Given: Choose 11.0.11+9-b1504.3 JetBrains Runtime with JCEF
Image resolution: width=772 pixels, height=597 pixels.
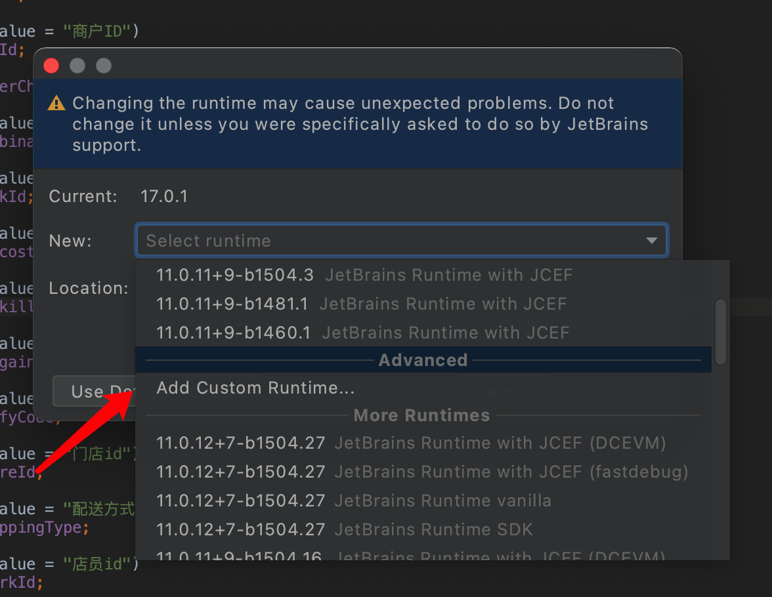Looking at the screenshot, I should pos(423,275).
